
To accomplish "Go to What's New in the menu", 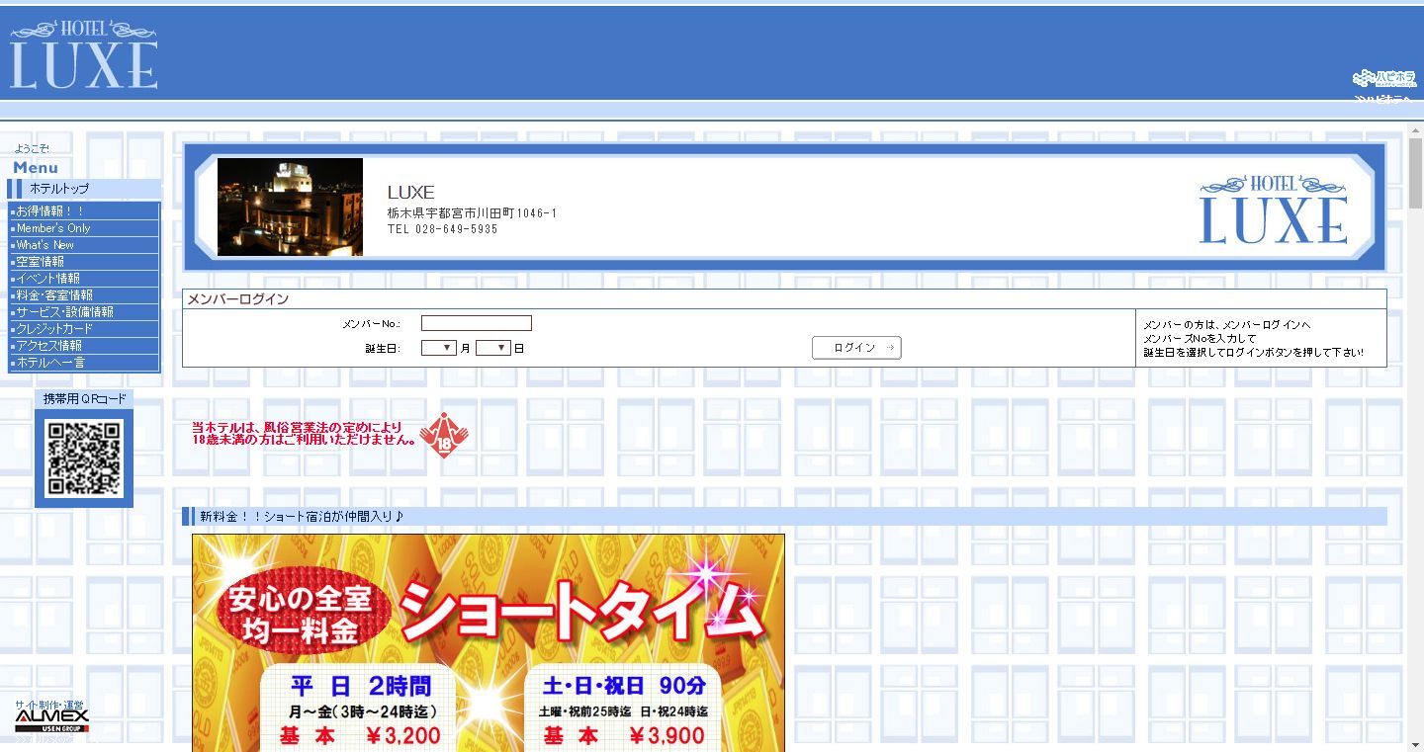I will pos(45,245).
